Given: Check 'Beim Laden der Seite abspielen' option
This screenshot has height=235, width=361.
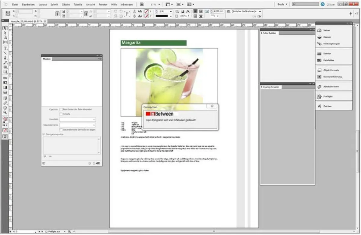Looking at the screenshot, I should 61,110.
